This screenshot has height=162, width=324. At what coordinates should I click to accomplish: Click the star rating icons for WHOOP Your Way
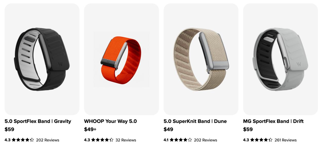(102, 140)
